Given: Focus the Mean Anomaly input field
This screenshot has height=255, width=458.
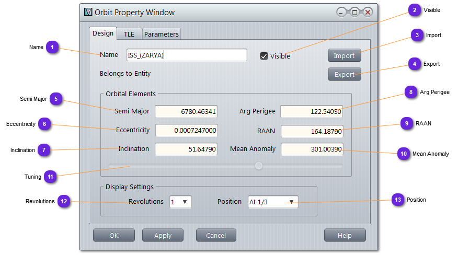Looking at the screenshot, I should click(312, 149).
